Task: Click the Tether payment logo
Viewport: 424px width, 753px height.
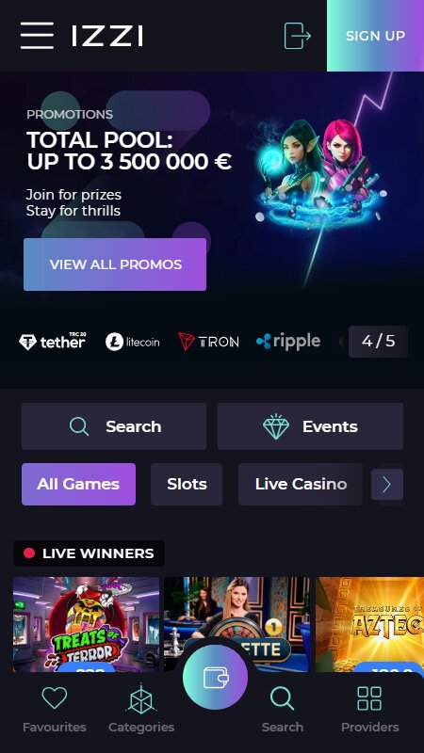Action: (52, 342)
